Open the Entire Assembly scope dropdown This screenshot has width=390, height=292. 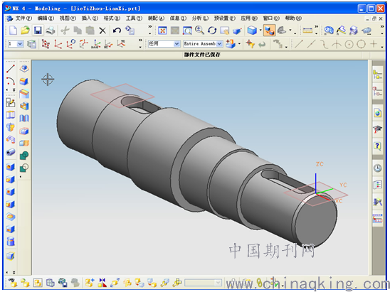point(219,44)
